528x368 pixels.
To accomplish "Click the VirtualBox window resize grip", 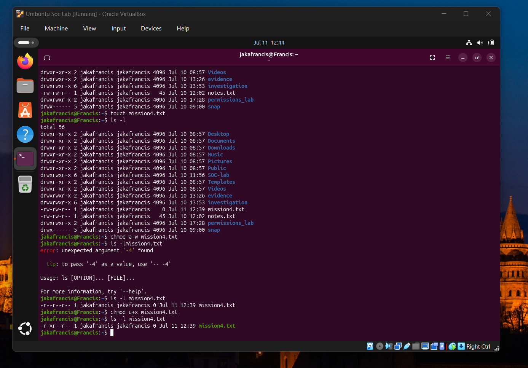I will (496, 348).
